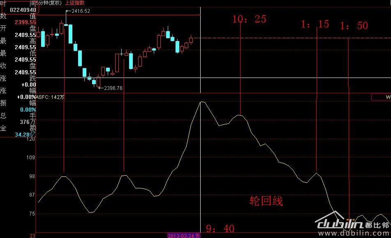Click the 98 axis label
The width and height of the screenshot is (391, 238).
[x=32, y=176]
